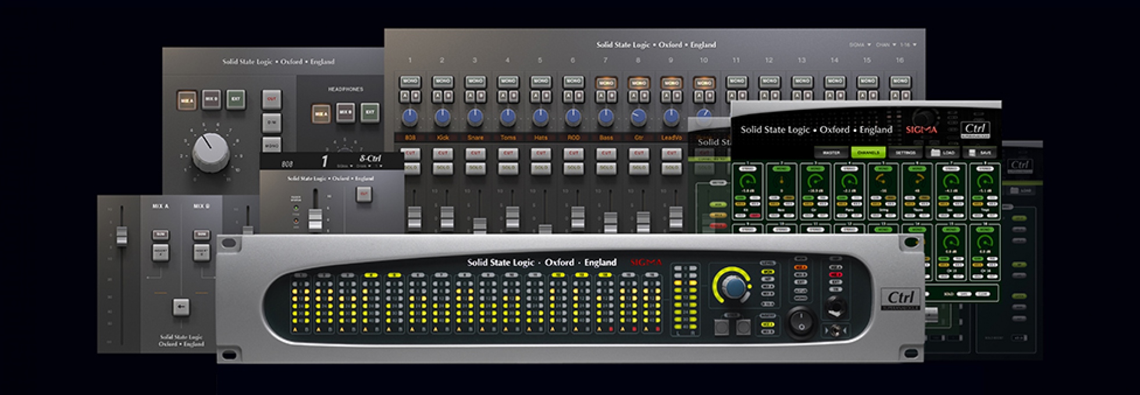
Task: Solo the Snare channel
Action: click(x=476, y=168)
